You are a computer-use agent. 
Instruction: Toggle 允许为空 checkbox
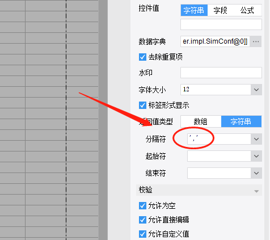tap(142, 206)
